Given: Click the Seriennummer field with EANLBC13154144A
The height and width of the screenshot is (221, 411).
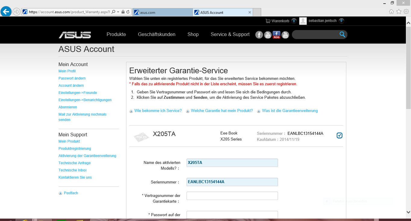Looking at the screenshot, I should (232, 182).
